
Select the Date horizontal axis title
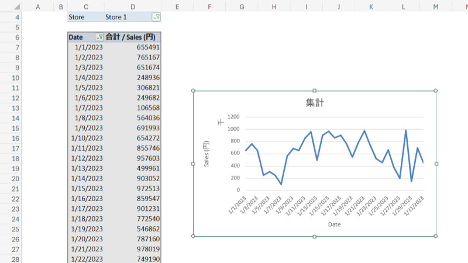334,224
